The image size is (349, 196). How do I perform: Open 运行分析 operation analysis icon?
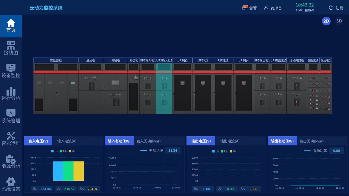click(11, 91)
